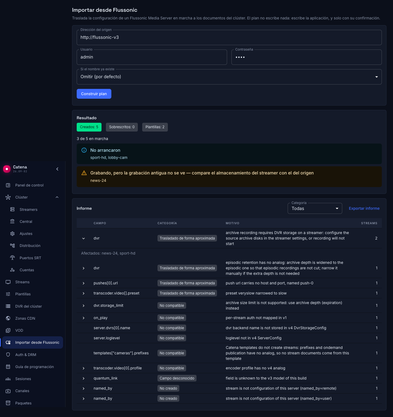This screenshot has height=417, width=393.
Task: Expand the dvr episodic retention row
Action: (x=84, y=268)
